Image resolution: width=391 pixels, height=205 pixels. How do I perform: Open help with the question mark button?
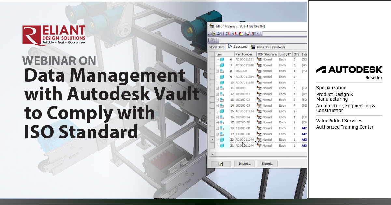click(x=221, y=164)
